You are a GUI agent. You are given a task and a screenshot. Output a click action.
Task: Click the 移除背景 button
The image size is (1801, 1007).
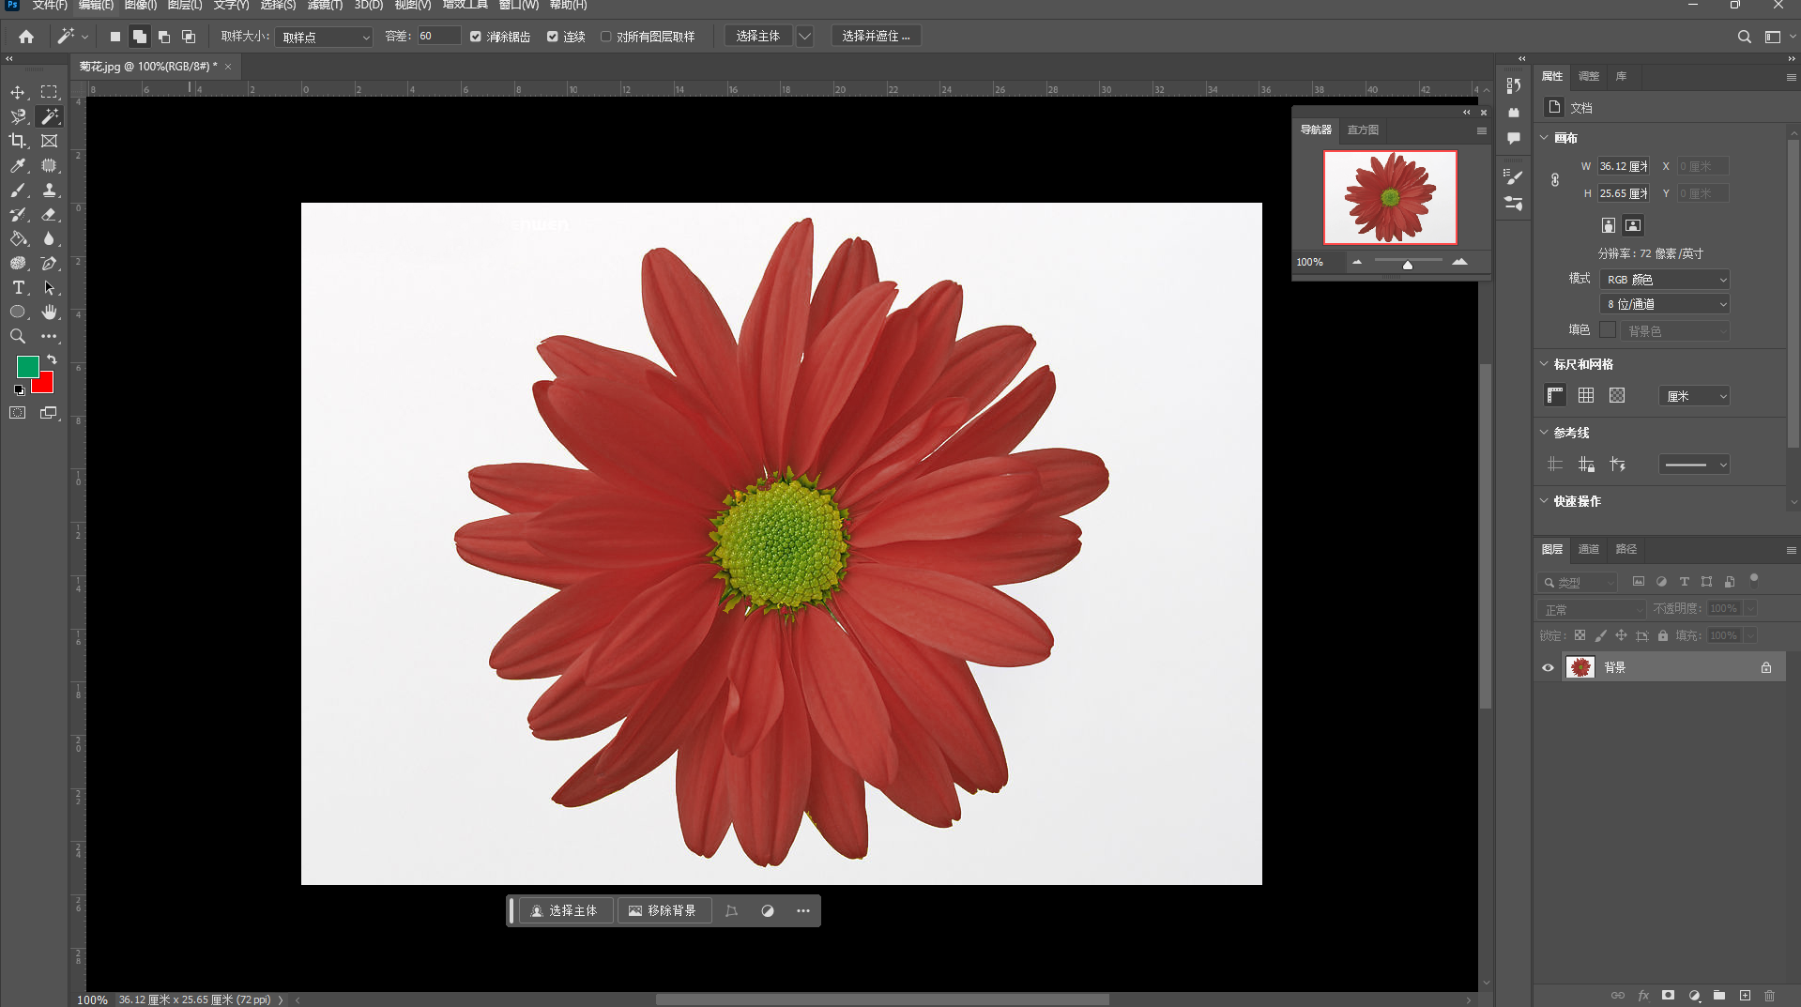click(663, 910)
